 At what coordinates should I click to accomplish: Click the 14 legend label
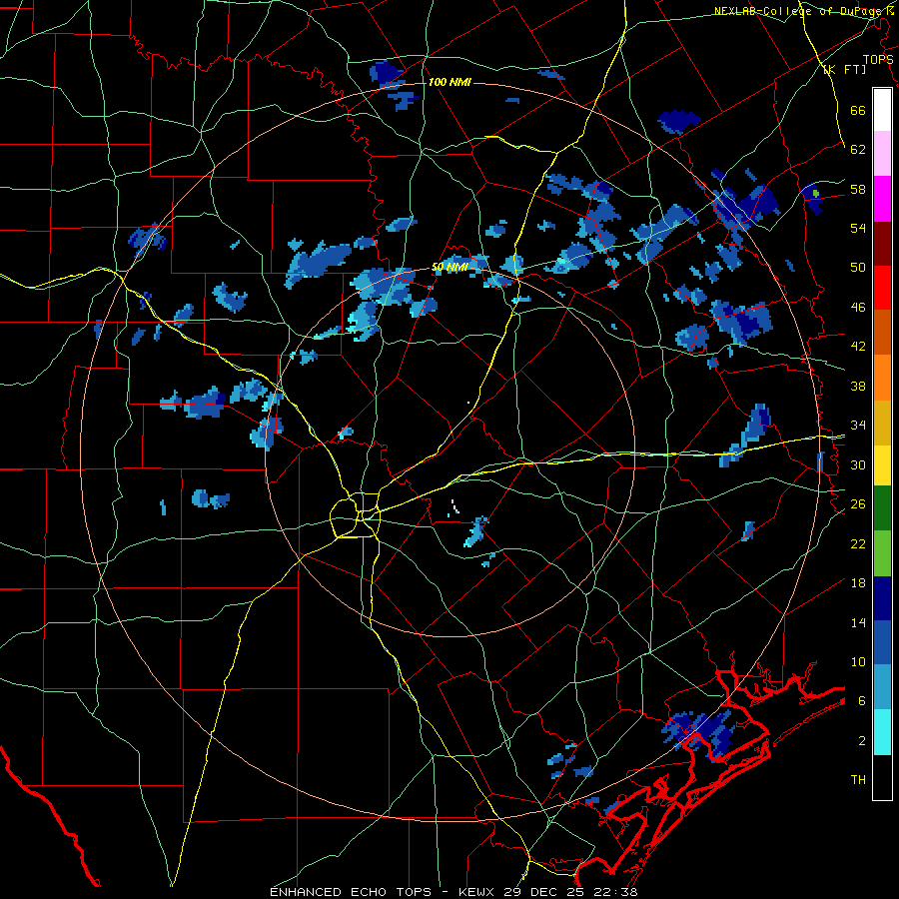(x=858, y=622)
